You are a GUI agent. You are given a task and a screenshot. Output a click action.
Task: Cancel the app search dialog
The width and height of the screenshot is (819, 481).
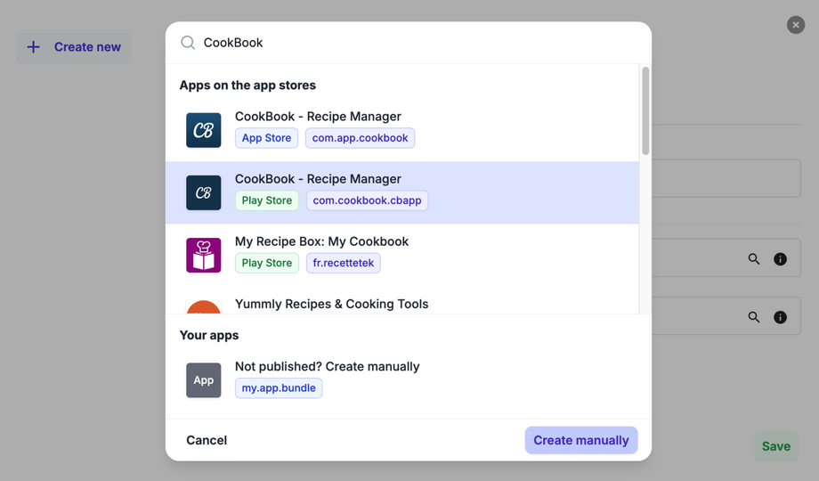click(207, 440)
